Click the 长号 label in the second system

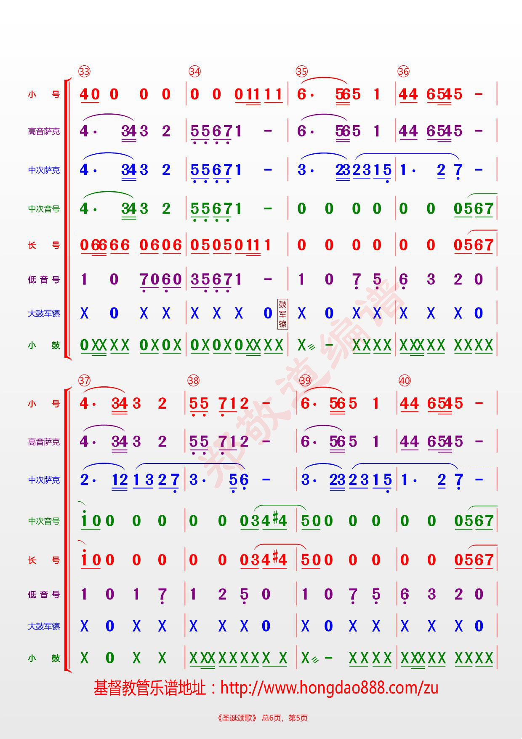[44, 560]
